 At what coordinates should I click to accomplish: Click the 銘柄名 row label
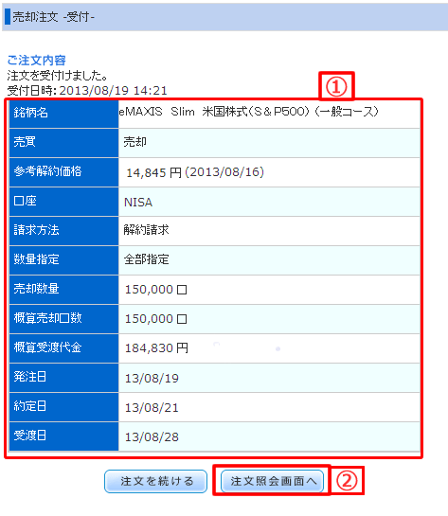point(31,113)
